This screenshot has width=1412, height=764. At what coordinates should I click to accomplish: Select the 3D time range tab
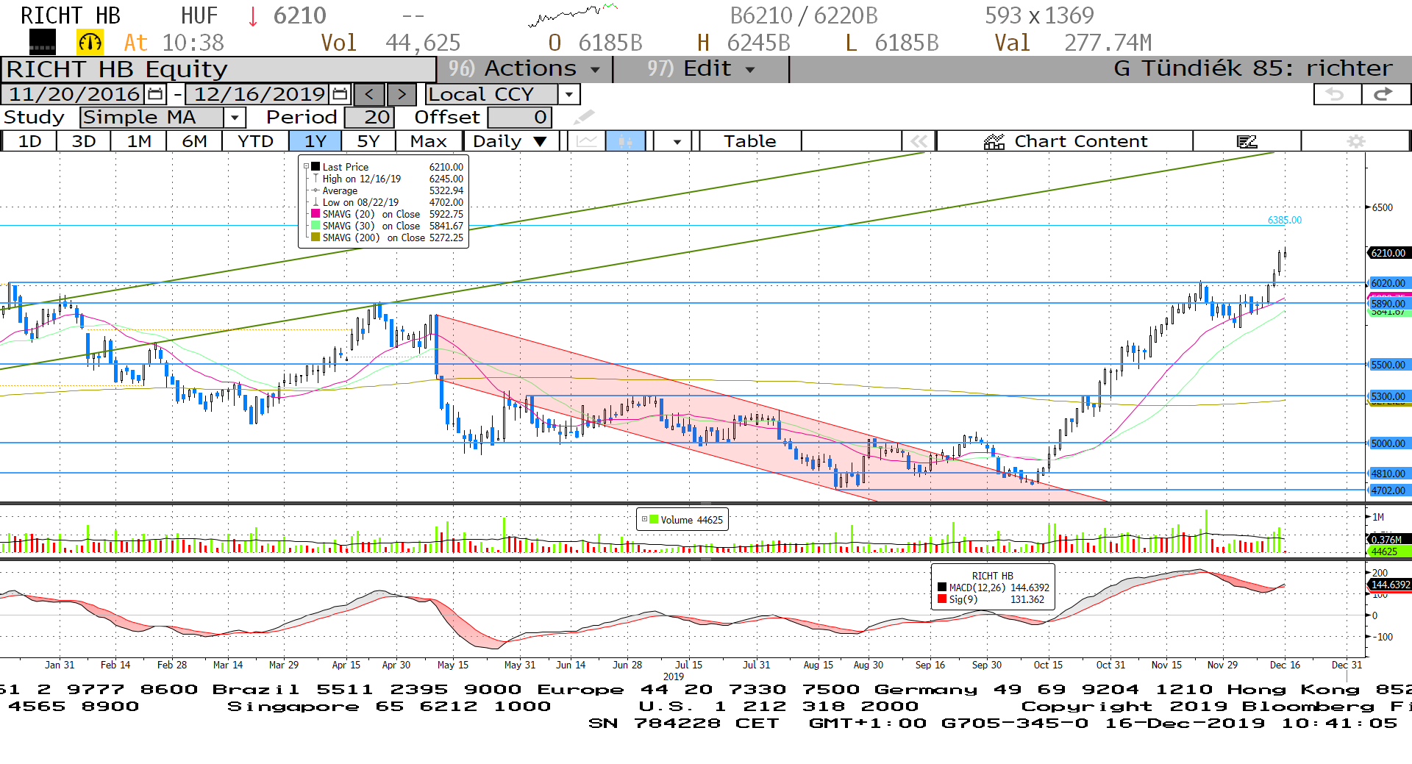(x=84, y=141)
